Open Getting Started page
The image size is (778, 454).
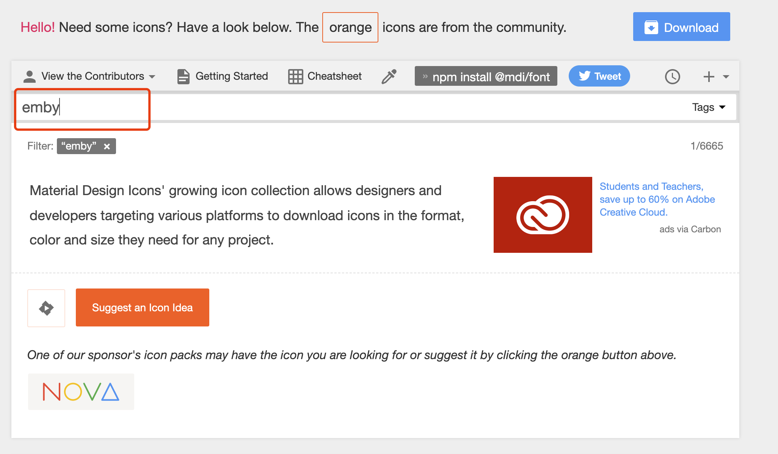[231, 76]
